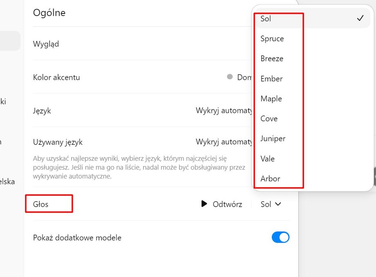
Task: Click the gray accent color dot
Action: pos(230,77)
